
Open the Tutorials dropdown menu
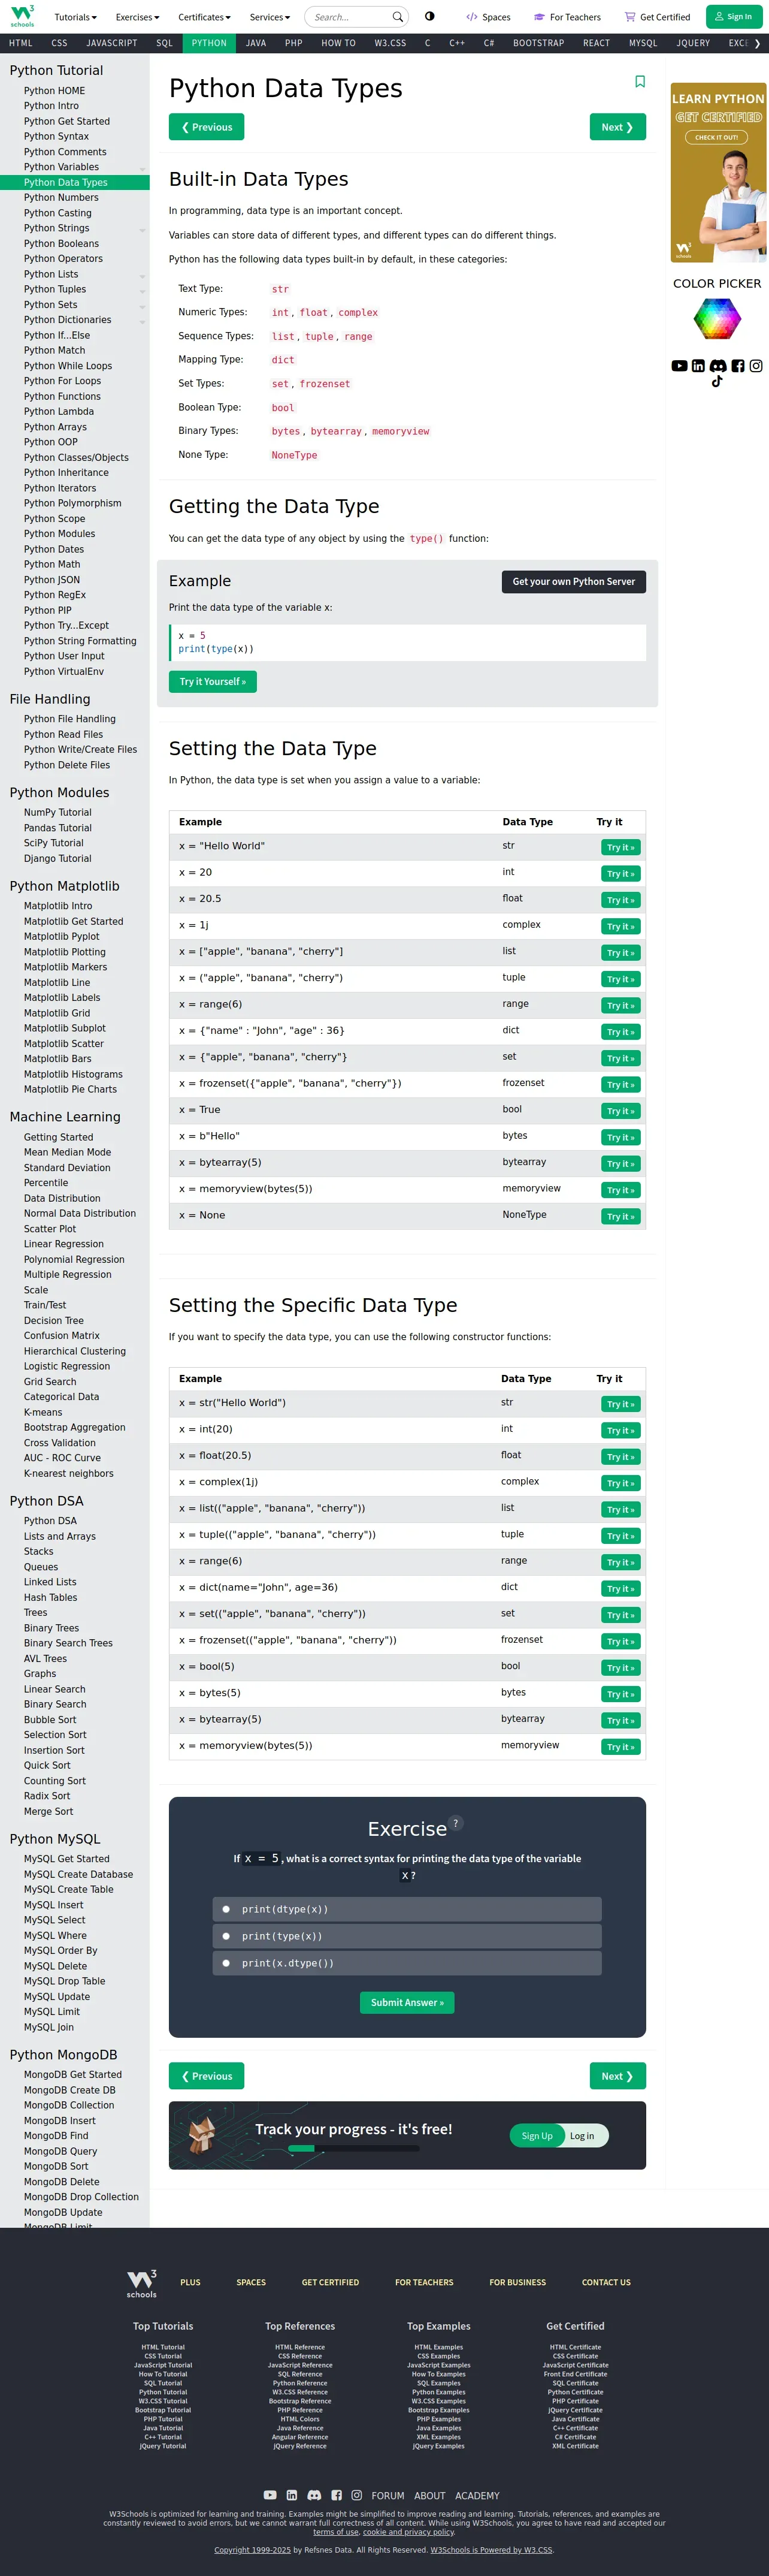[76, 17]
